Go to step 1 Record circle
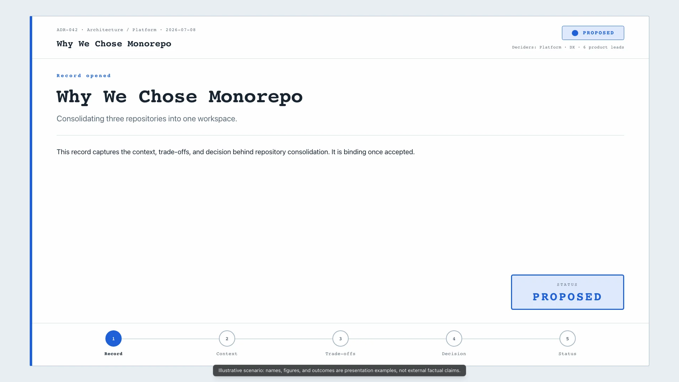The width and height of the screenshot is (679, 382). pos(114,338)
